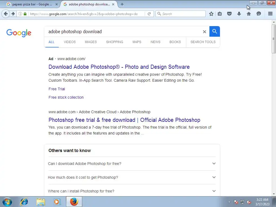
Task: Launch Internet Explorer from the taskbar
Action: tap(24, 202)
